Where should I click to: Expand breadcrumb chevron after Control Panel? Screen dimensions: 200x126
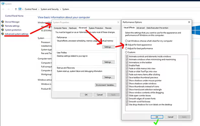(x=39, y=9)
